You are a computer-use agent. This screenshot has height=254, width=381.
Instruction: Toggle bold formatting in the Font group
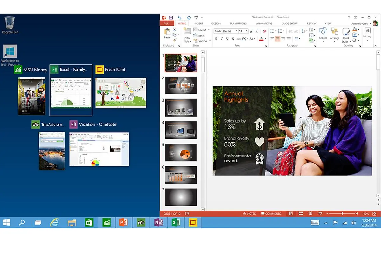click(216, 39)
